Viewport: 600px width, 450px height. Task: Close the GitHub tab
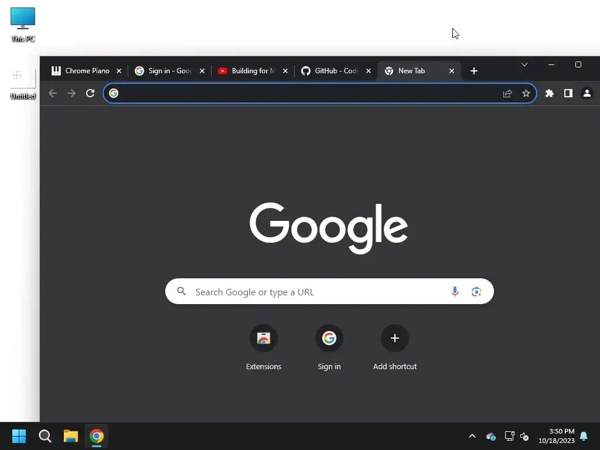pos(369,71)
